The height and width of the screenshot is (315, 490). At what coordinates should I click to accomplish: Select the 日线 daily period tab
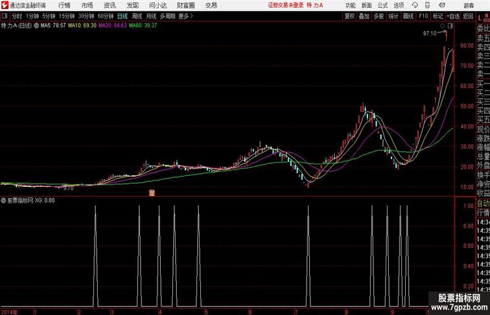click(x=122, y=16)
